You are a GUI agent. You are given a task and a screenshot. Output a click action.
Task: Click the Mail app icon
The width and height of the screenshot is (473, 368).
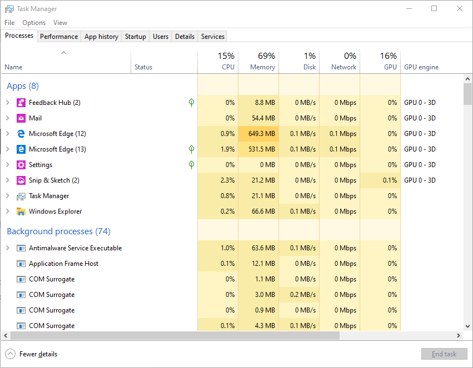pyautogui.click(x=21, y=118)
